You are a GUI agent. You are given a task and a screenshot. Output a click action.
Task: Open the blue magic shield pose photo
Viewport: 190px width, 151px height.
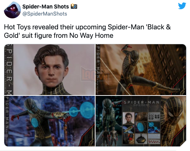coord(50,121)
